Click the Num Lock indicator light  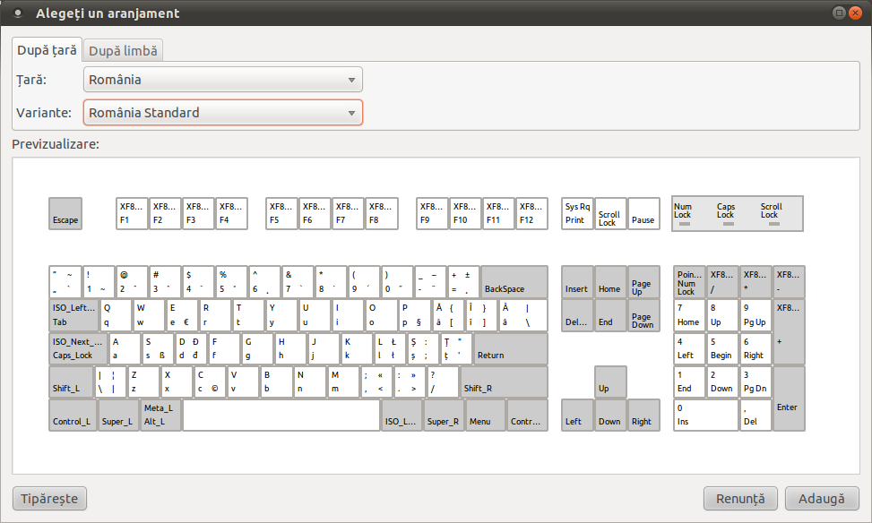[x=684, y=224]
